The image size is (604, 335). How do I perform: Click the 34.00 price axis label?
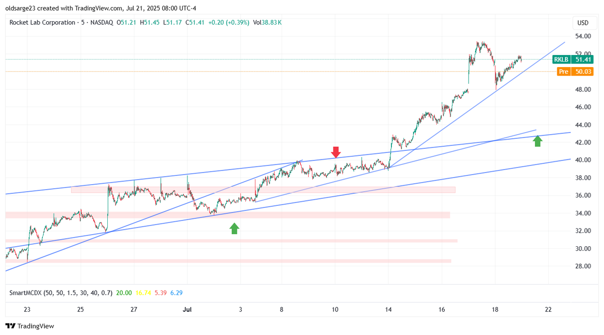coord(583,213)
